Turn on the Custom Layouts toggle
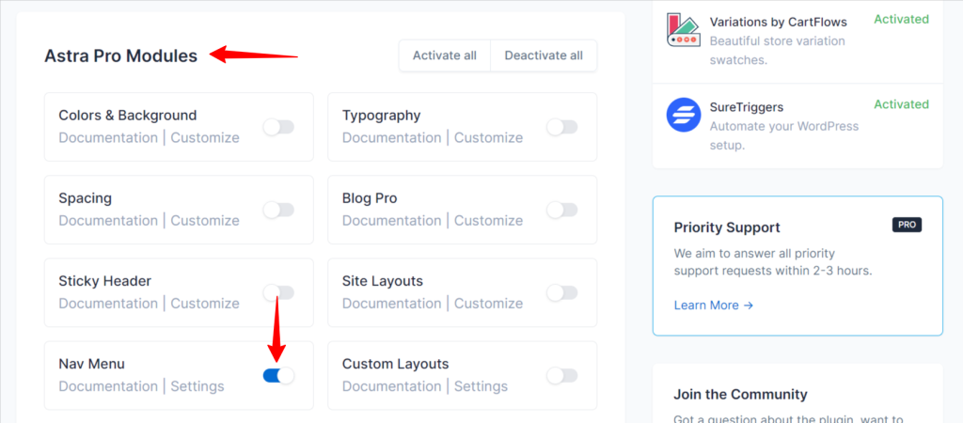963x423 pixels. 562,376
